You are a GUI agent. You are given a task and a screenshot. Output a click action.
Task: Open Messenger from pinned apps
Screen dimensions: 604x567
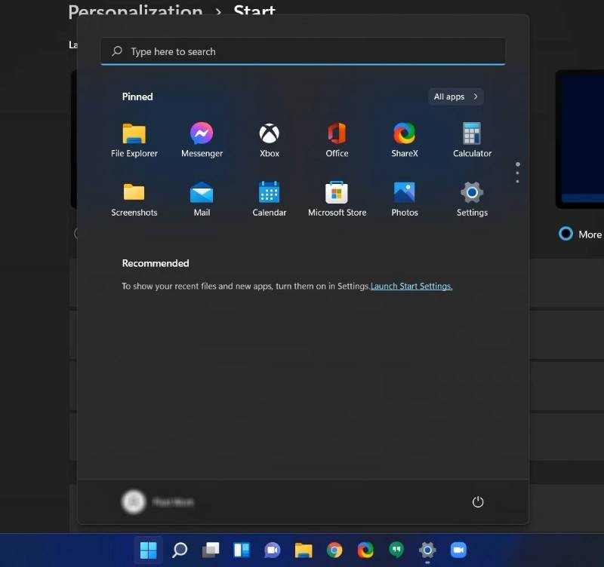pyautogui.click(x=202, y=134)
